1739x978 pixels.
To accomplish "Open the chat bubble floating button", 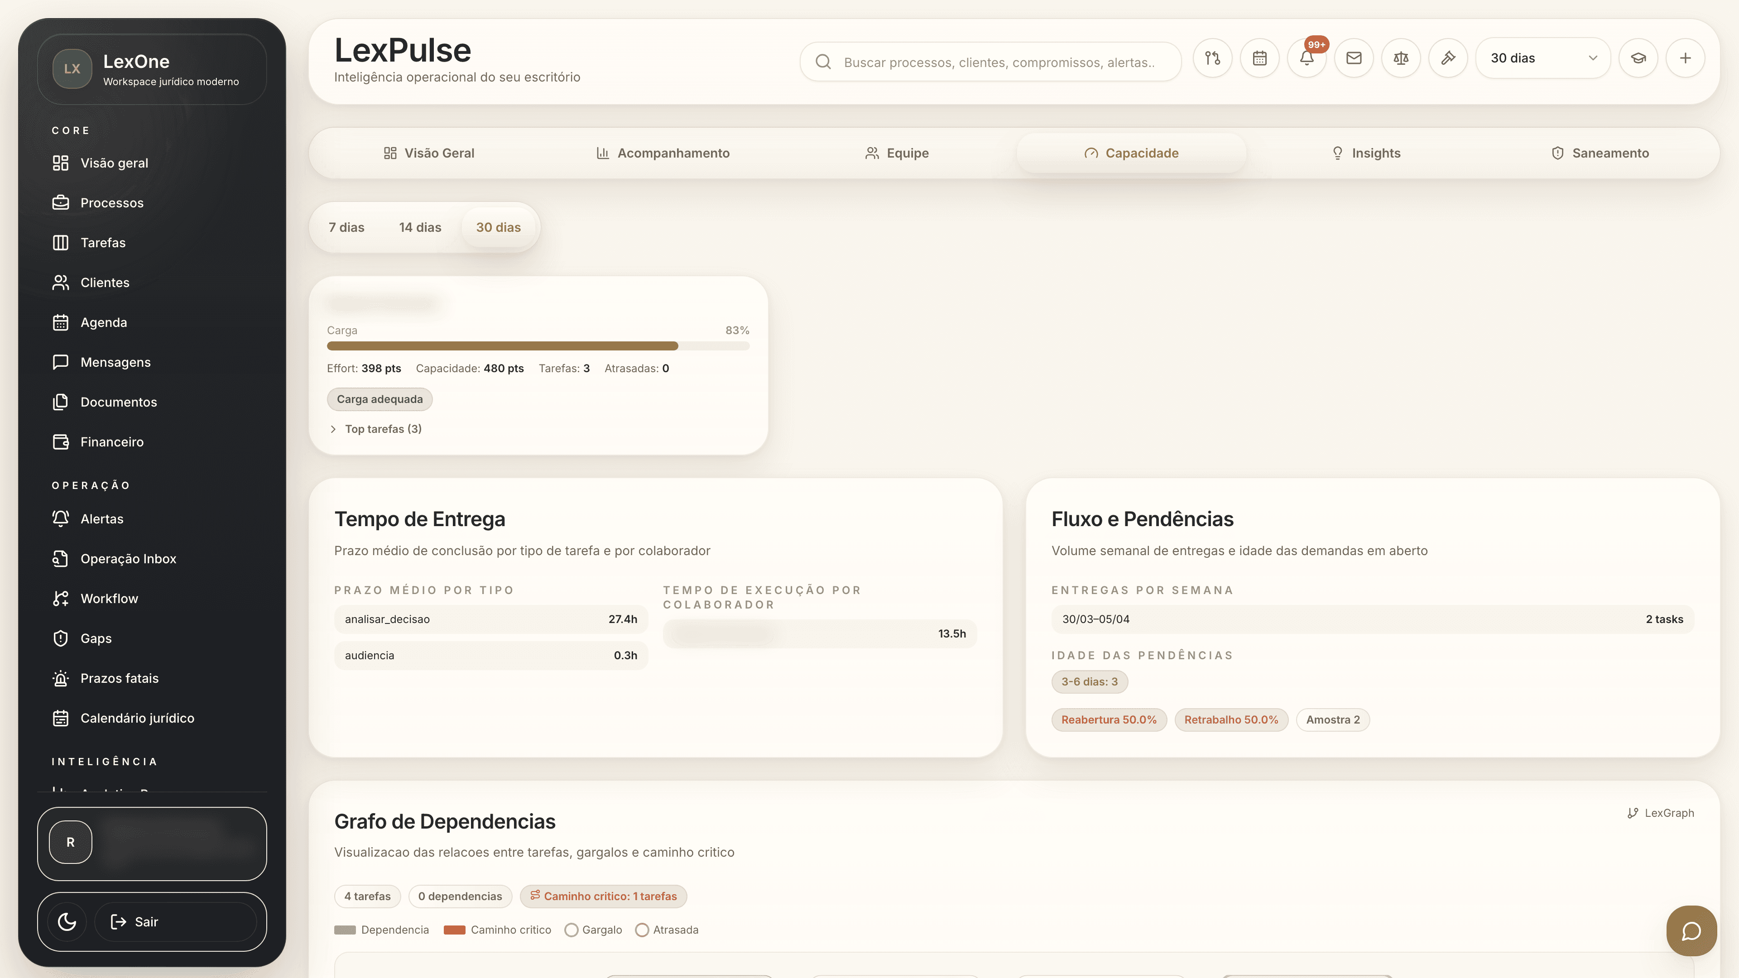I will [1691, 931].
